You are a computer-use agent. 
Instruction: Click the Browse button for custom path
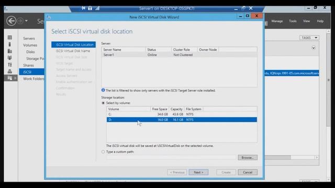pyautogui.click(x=248, y=158)
